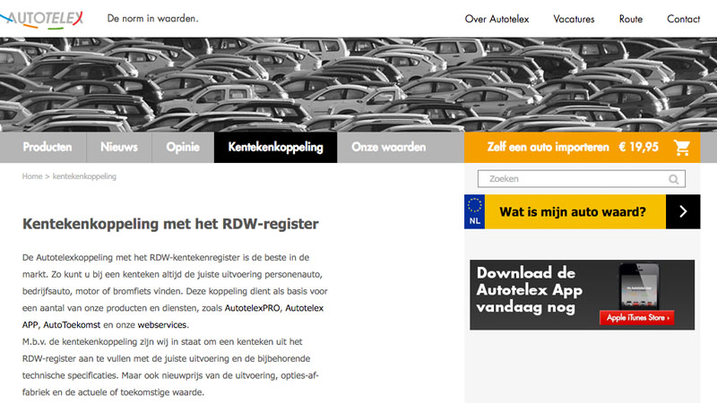The height and width of the screenshot is (403, 717).
Task: Select the Kentekenkoppeling tab
Action: 275,147
